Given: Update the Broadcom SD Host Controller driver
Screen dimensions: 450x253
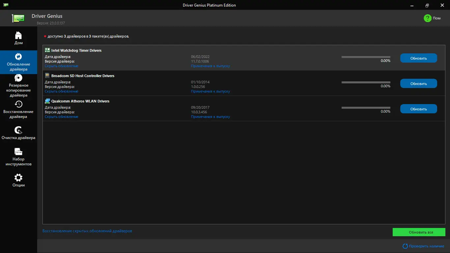Looking at the screenshot, I should pyautogui.click(x=419, y=83).
